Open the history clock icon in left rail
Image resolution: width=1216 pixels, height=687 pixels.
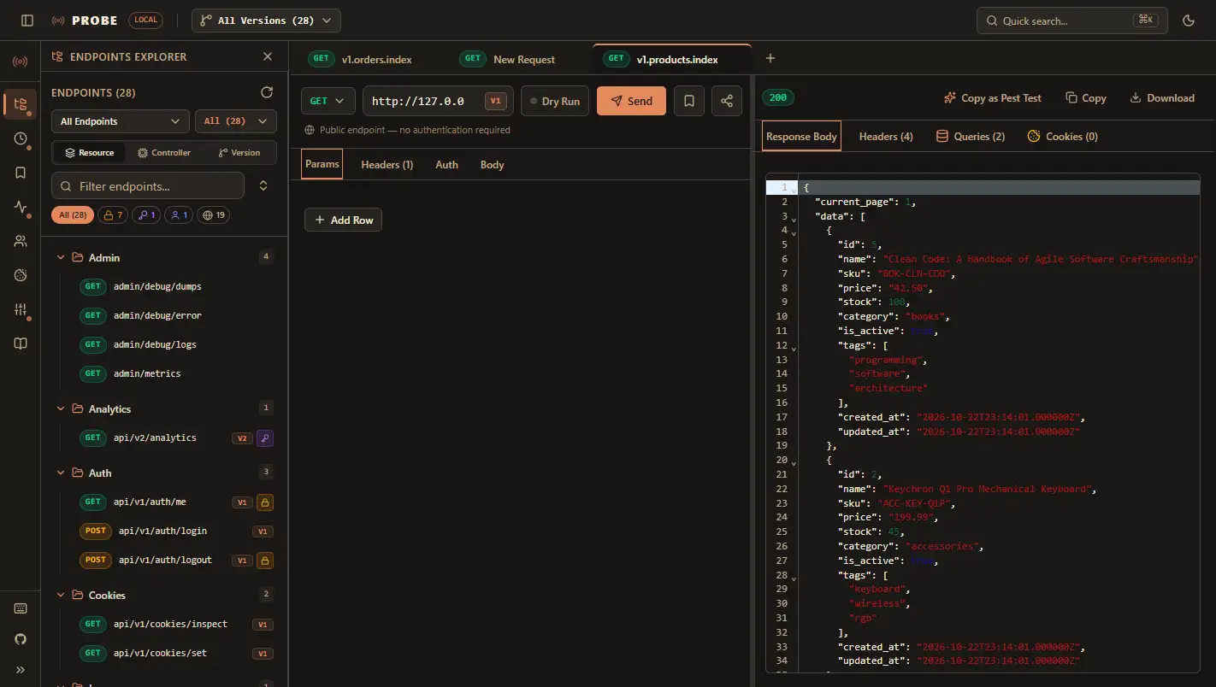pos(21,138)
